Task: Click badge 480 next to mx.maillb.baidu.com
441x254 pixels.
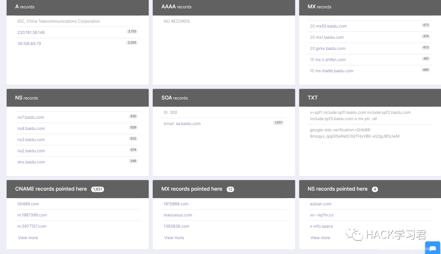Action: (425, 70)
